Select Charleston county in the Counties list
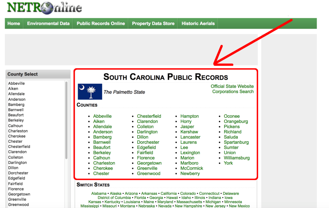The width and height of the screenshot is (329, 208). pos(104,163)
